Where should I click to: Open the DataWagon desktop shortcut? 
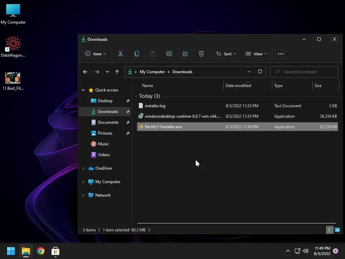(13, 47)
